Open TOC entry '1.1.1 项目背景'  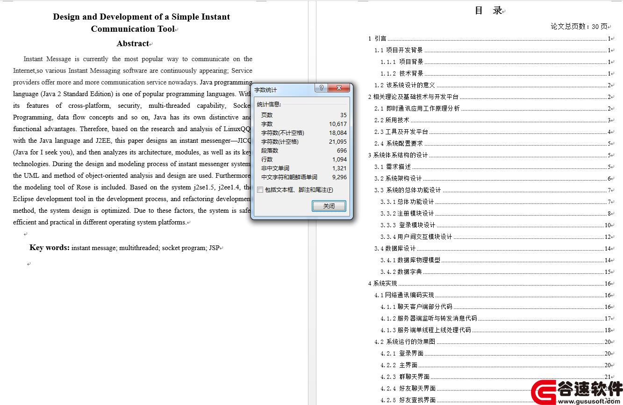495,62
